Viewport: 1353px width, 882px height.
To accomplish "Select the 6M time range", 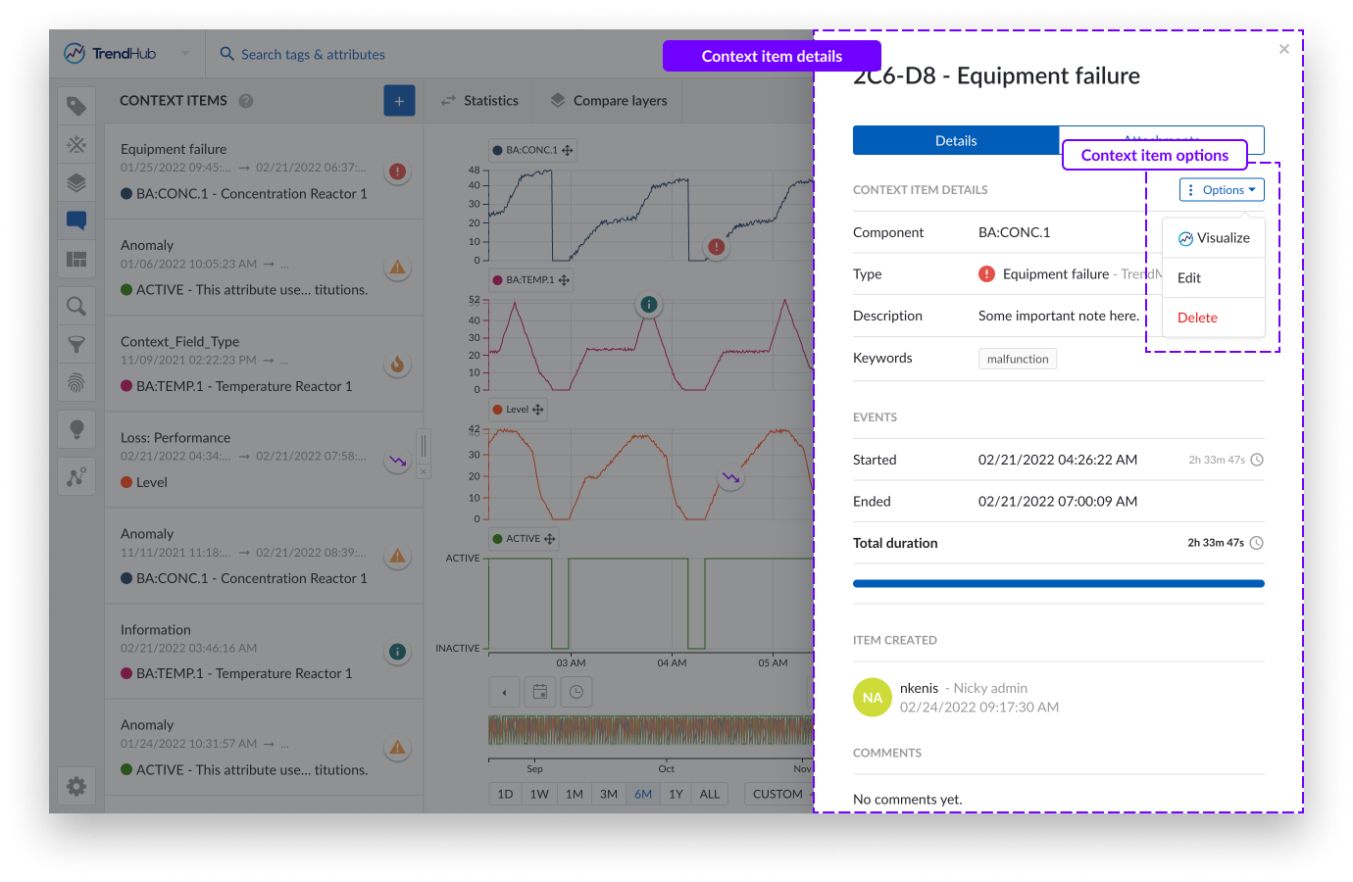I will tap(643, 794).
